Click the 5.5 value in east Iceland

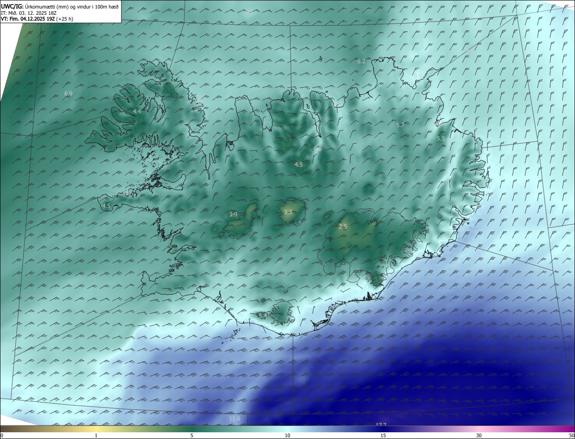pos(441,139)
